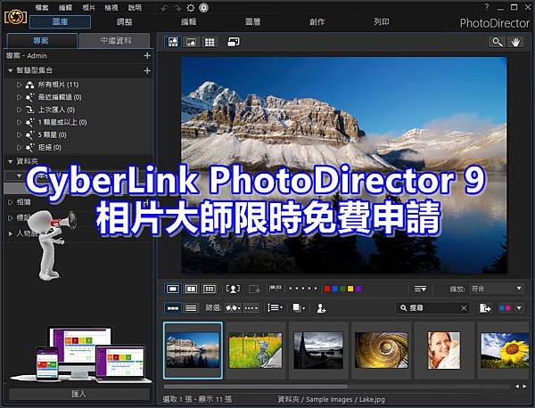Expand the all photos (11) item
535x408 pixels.
(19, 85)
